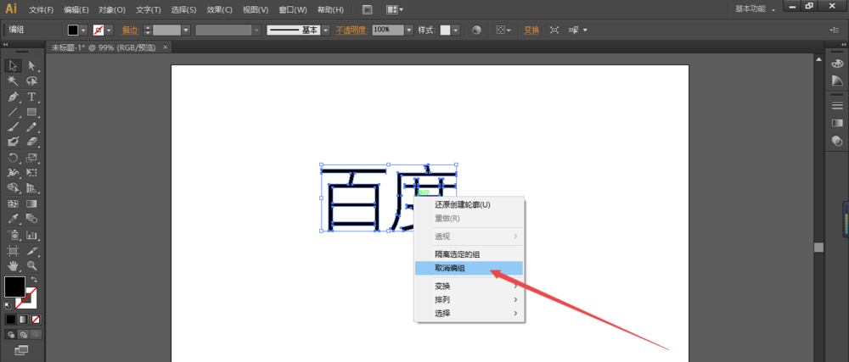Select the Hand tool
The image size is (849, 362).
click(x=13, y=265)
